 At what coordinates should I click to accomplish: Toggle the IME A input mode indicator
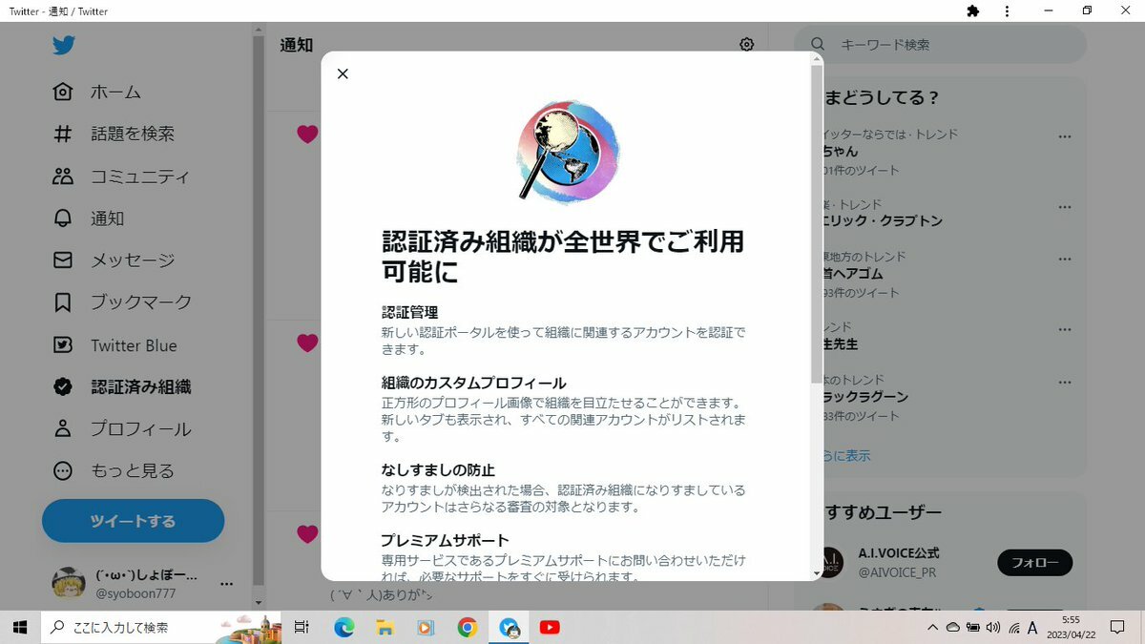(1032, 627)
